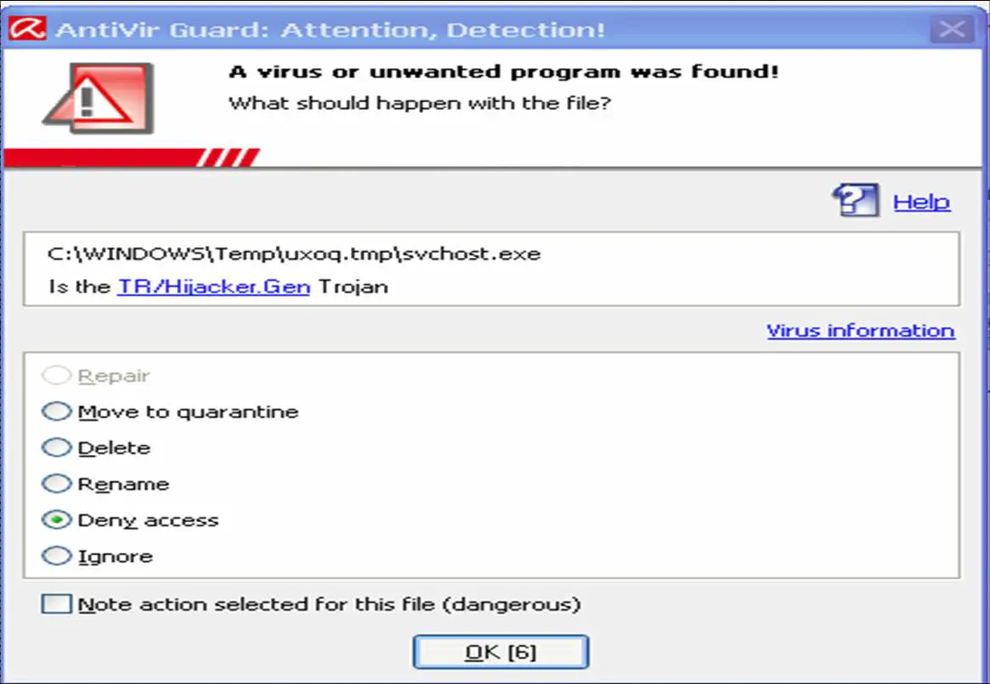This screenshot has width=990, height=684.
Task: Select the Repair radio button
Action: pyautogui.click(x=56, y=375)
